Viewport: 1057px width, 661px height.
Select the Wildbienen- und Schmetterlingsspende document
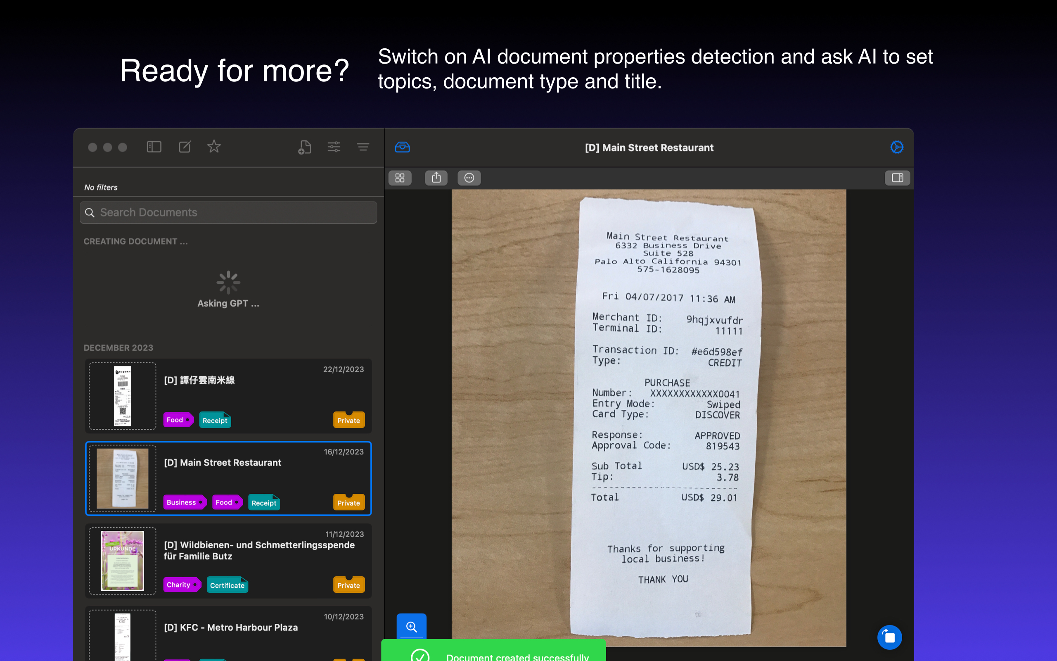(228, 561)
